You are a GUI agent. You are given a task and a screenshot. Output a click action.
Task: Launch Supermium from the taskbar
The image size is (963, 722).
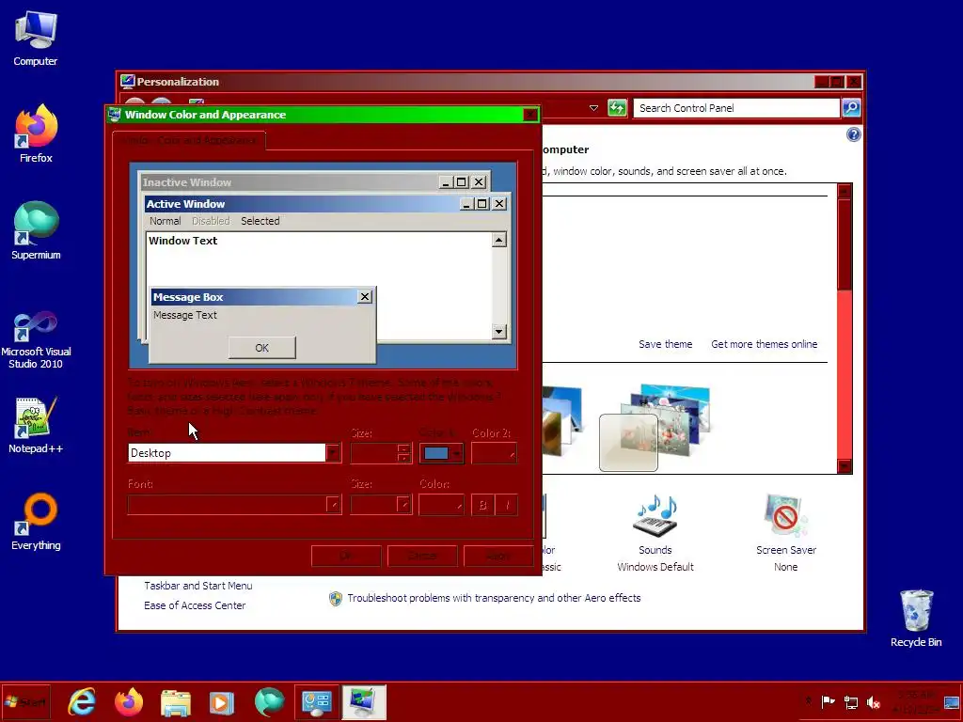(270, 702)
